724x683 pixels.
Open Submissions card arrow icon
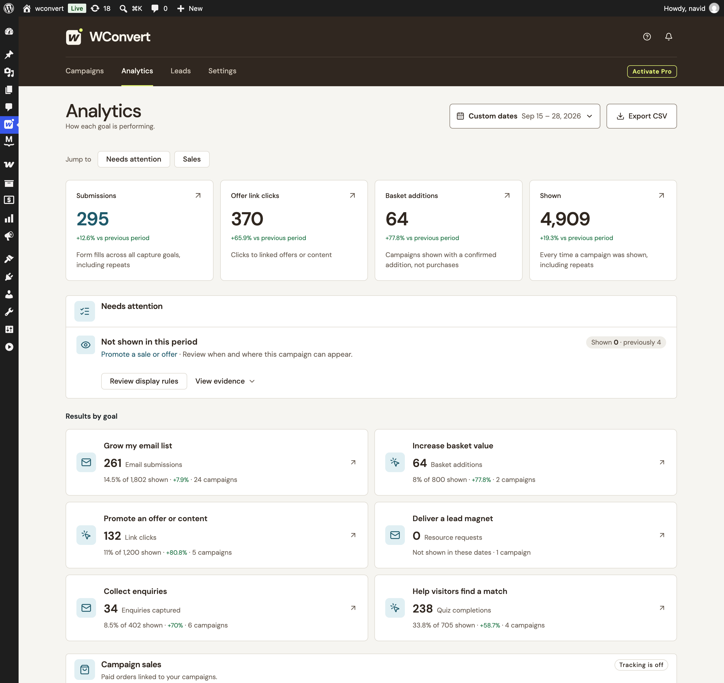(x=198, y=195)
